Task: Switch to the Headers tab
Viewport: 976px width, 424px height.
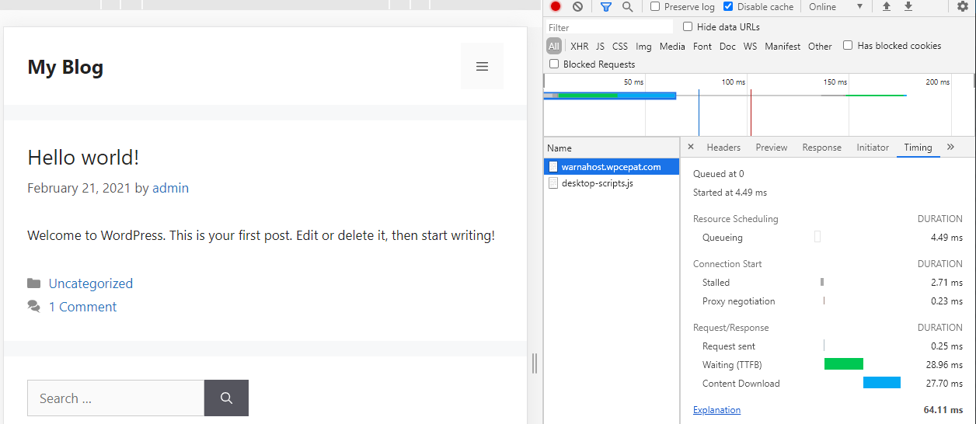Action: point(723,148)
